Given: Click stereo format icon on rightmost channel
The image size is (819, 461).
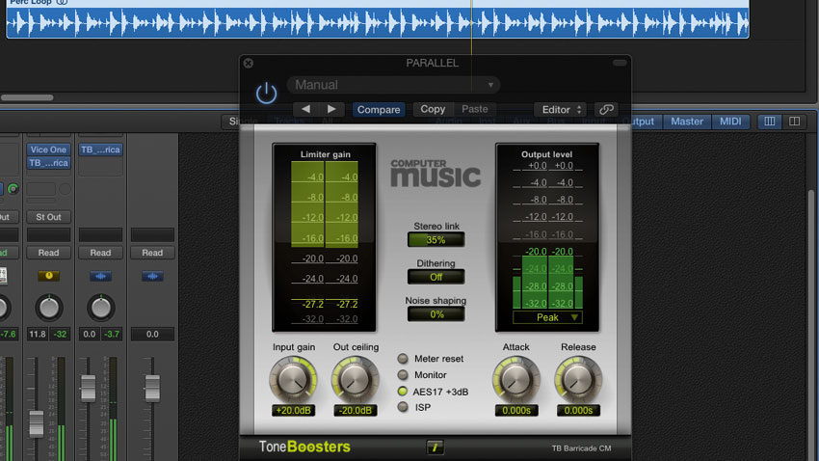Looking at the screenshot, I should coord(152,276).
